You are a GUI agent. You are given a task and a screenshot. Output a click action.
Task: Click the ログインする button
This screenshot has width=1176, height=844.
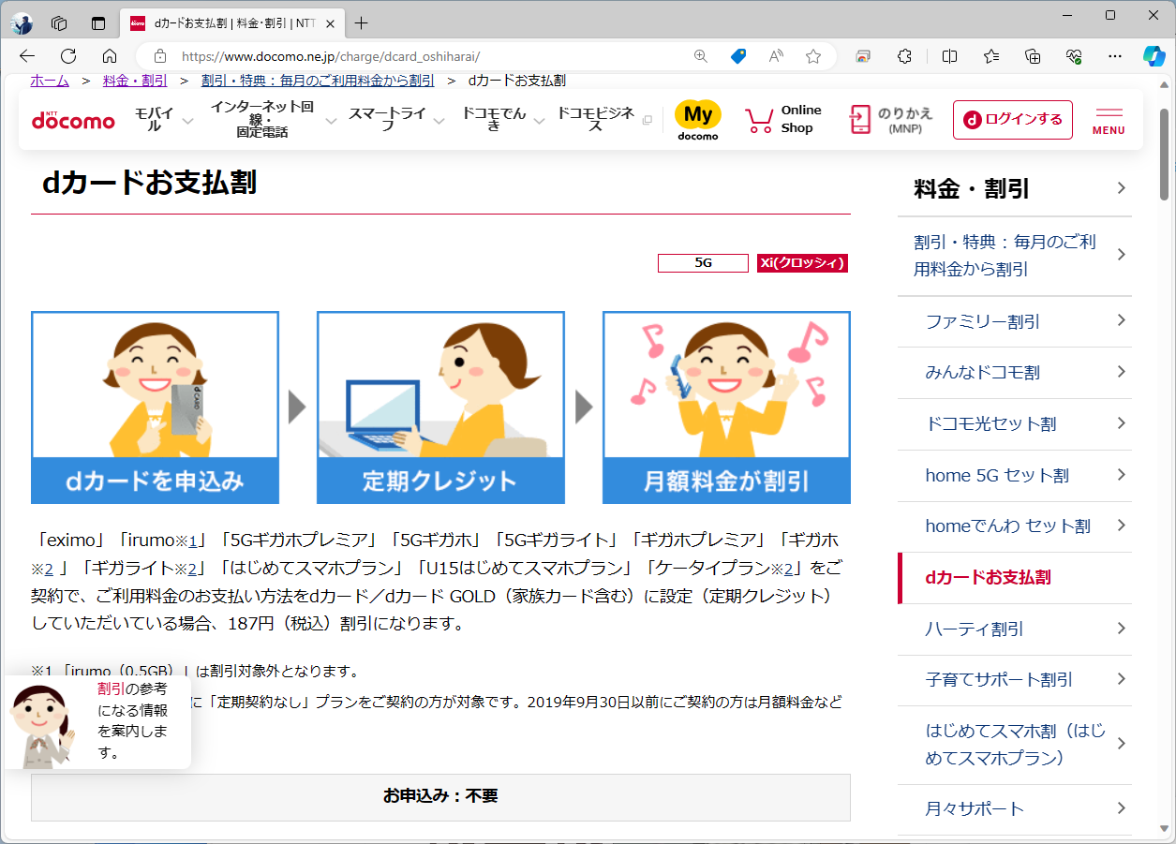(x=1012, y=120)
